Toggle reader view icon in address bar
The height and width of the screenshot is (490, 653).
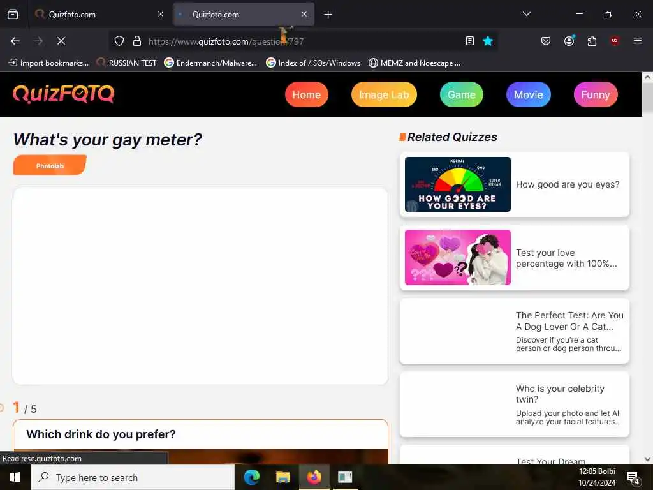point(470,41)
